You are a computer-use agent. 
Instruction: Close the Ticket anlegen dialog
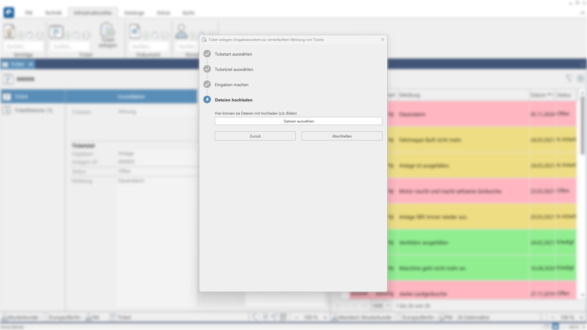click(382, 39)
